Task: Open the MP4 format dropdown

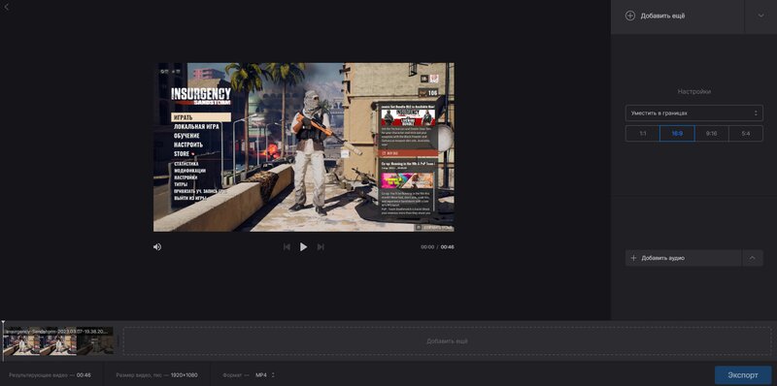Action: coord(265,375)
